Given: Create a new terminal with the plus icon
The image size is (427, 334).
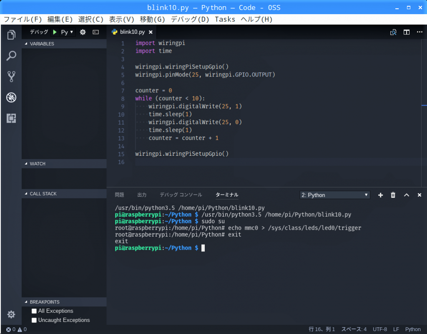Looking at the screenshot, I should pos(380,195).
